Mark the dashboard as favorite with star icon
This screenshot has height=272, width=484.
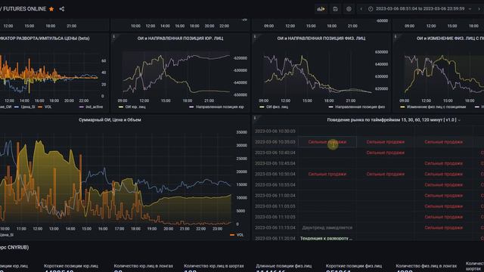[x=51, y=9]
